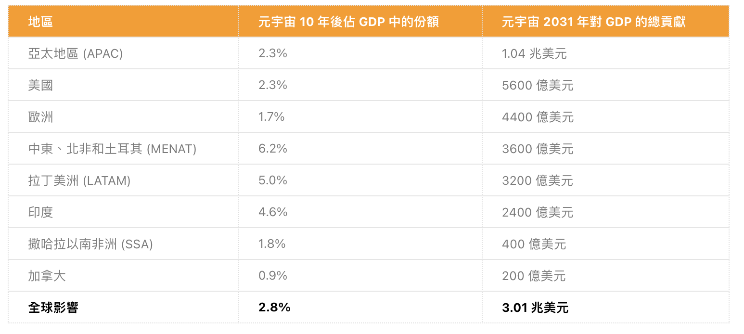Viewport: 744px width, 334px height.
Task: Select the 撒哈拉以南非洲 (SSA) cell
Action: point(90,244)
